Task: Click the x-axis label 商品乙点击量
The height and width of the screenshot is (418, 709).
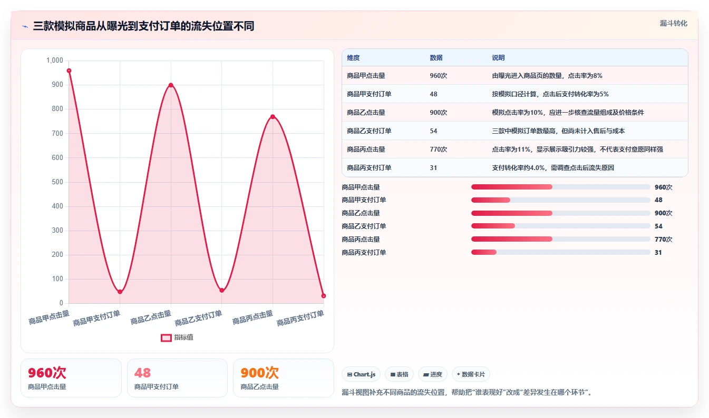Action: (151, 317)
